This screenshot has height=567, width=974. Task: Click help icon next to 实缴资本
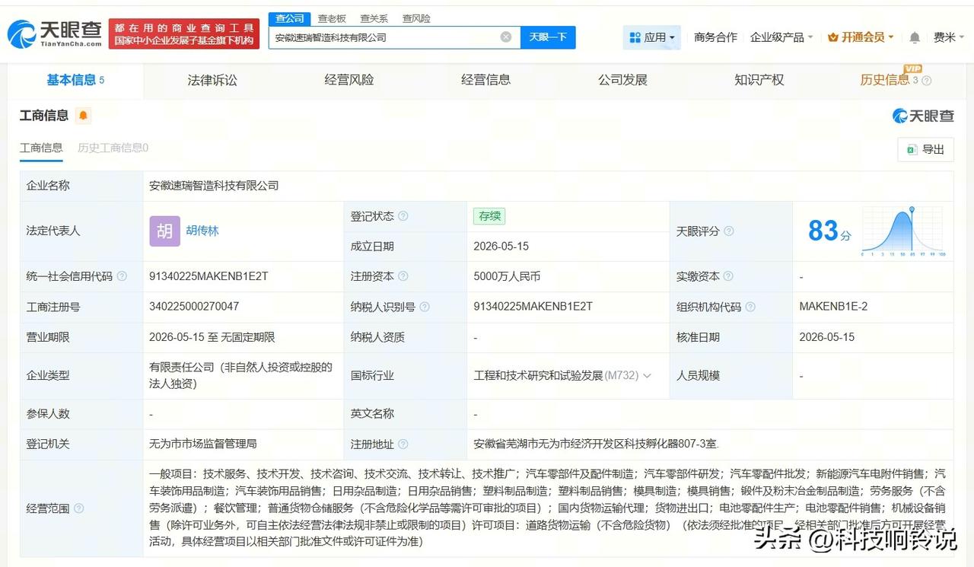[729, 276]
